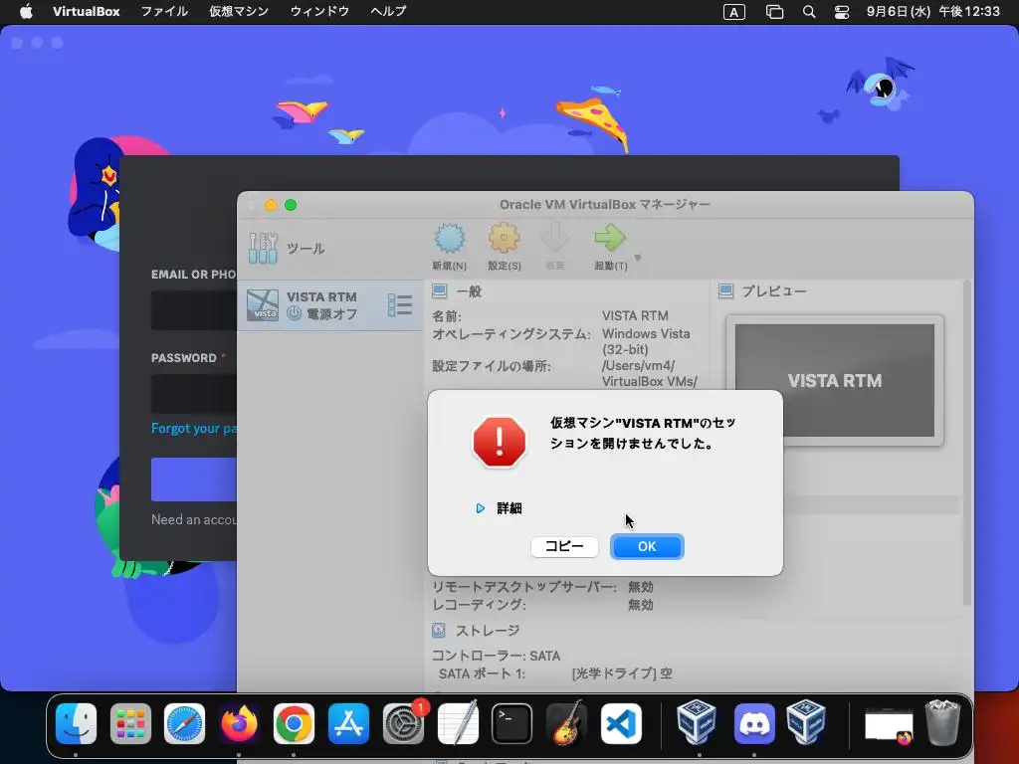Viewport: 1019px width, 764px height.
Task: Click the Stage Manager windows icon
Action: pos(774,12)
